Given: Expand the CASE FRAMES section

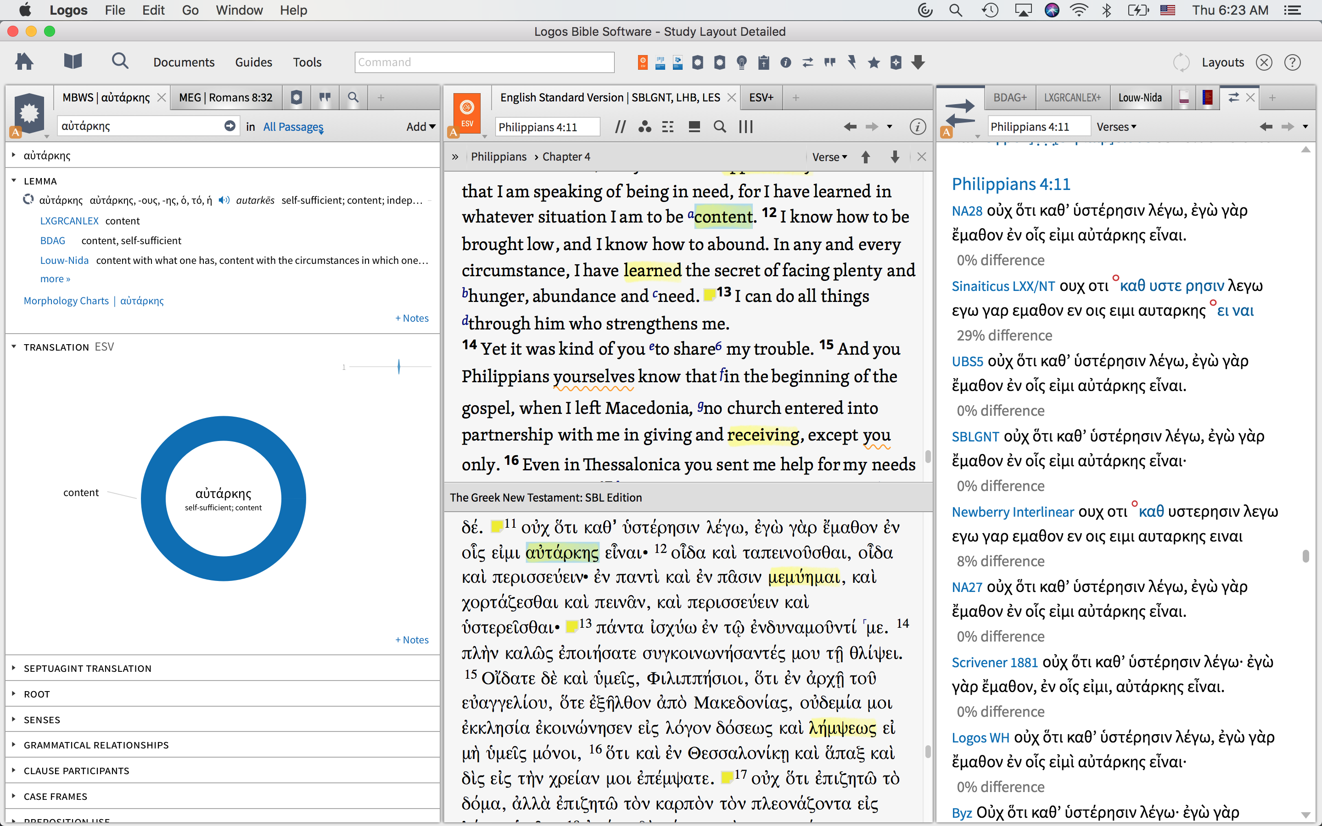Looking at the screenshot, I should [x=14, y=795].
